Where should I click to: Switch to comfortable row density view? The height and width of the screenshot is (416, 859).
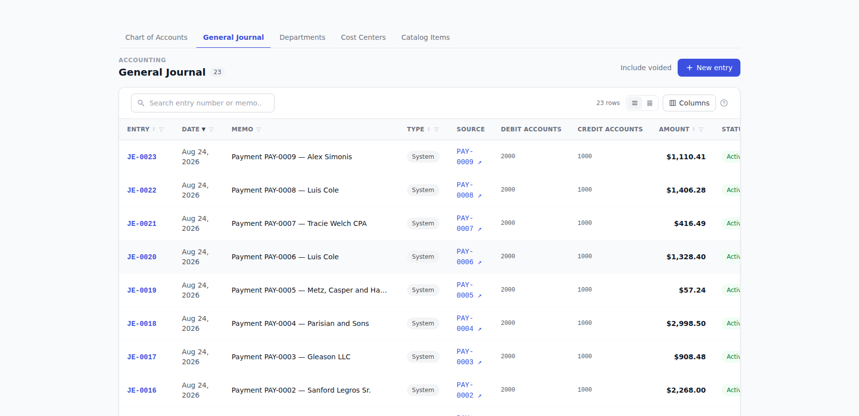(x=635, y=103)
